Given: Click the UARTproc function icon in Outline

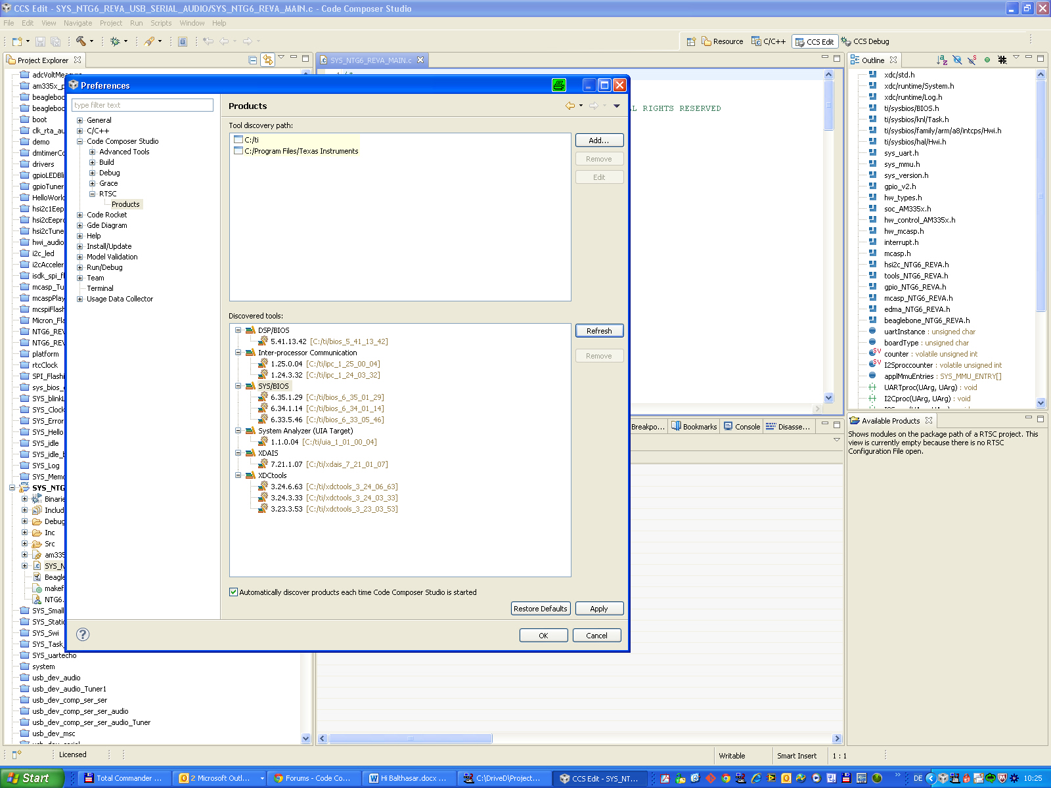Looking at the screenshot, I should tap(872, 387).
